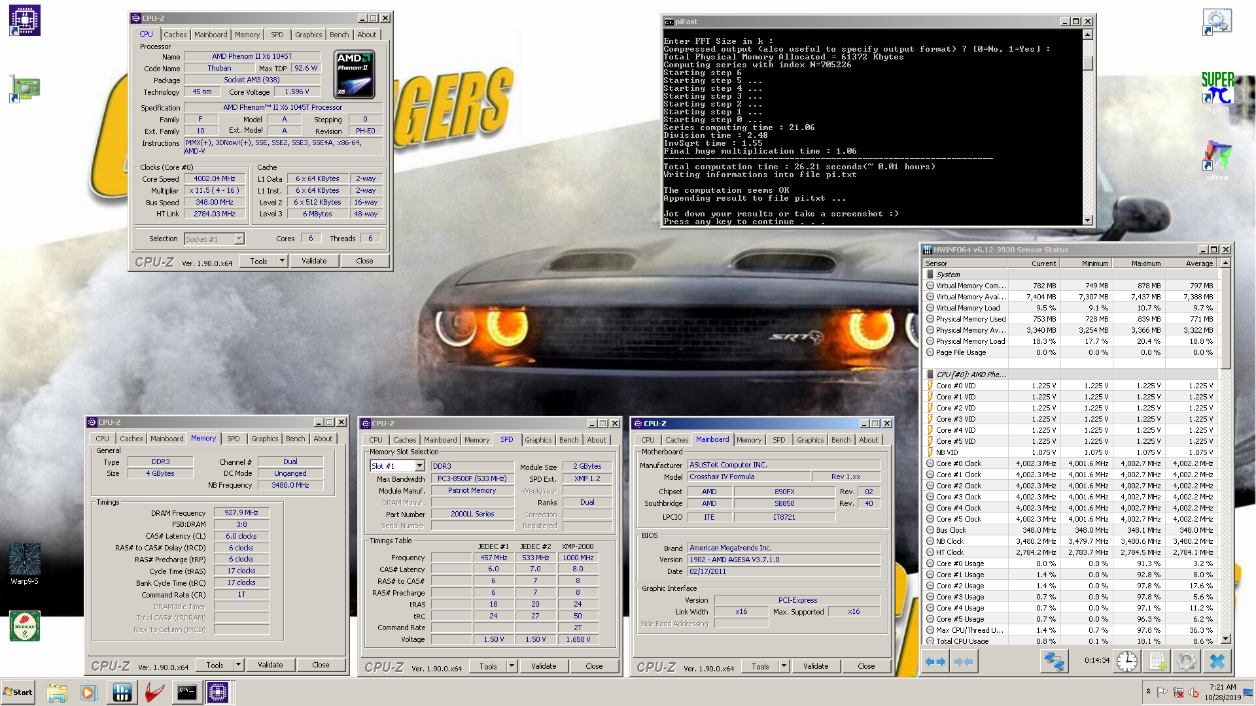Switch to the Caches tab in top CPU-Z window

click(175, 35)
